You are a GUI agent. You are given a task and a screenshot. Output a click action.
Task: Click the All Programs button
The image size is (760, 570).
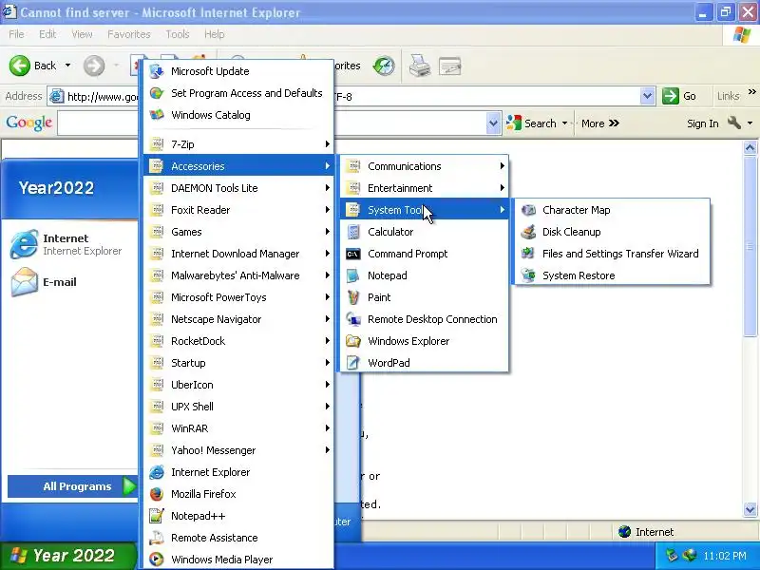coord(73,486)
